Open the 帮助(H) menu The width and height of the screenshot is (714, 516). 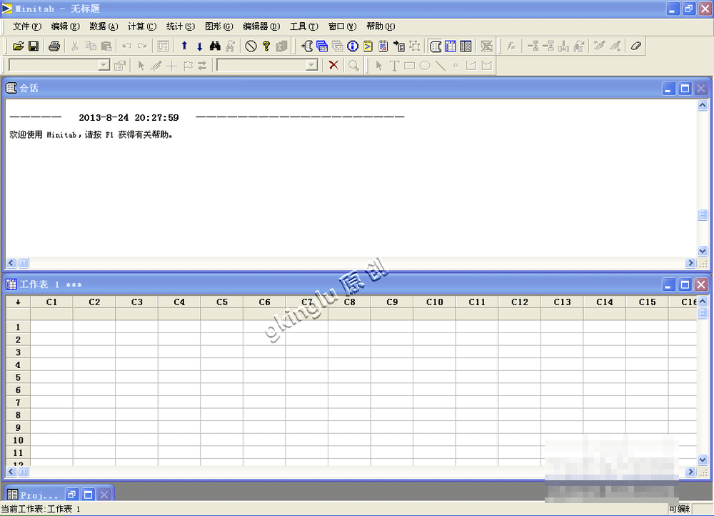tap(381, 26)
